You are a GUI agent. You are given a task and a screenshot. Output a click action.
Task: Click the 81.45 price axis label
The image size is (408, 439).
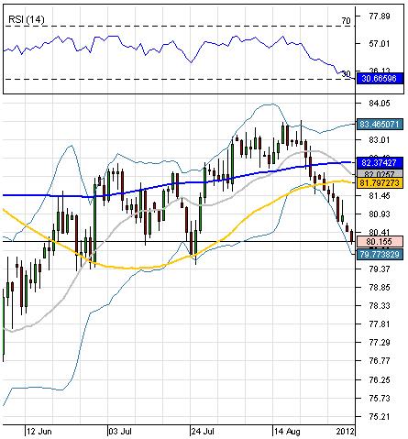pyautogui.click(x=380, y=195)
